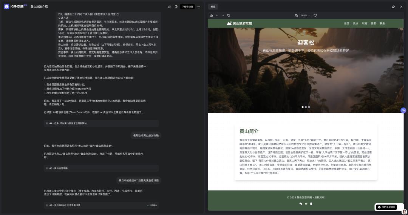Click bullet 美食页面展示黄山特色菜肴和小吃
The height and width of the screenshot is (215, 408).
tap(65, 84)
